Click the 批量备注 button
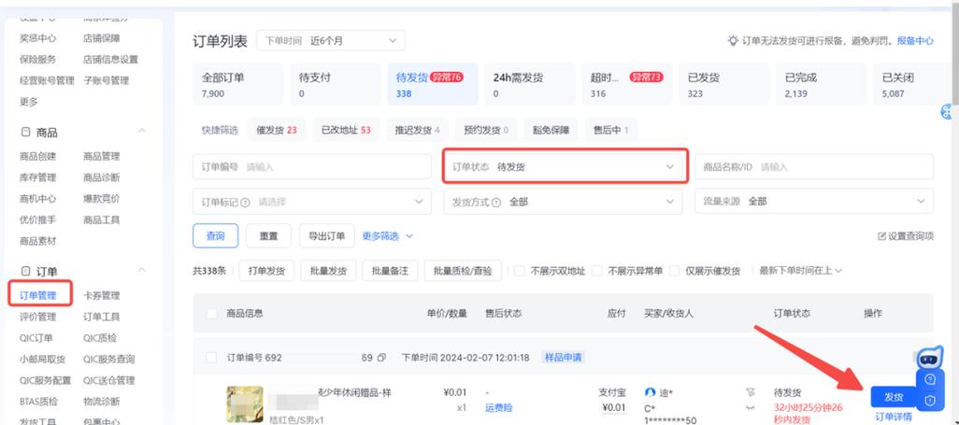Screen dimensions: 959x425 coord(390,270)
